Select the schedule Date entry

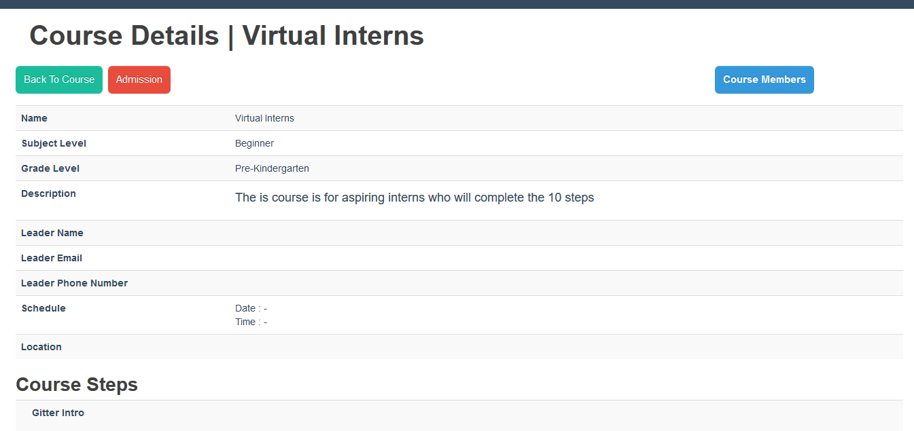click(x=251, y=308)
